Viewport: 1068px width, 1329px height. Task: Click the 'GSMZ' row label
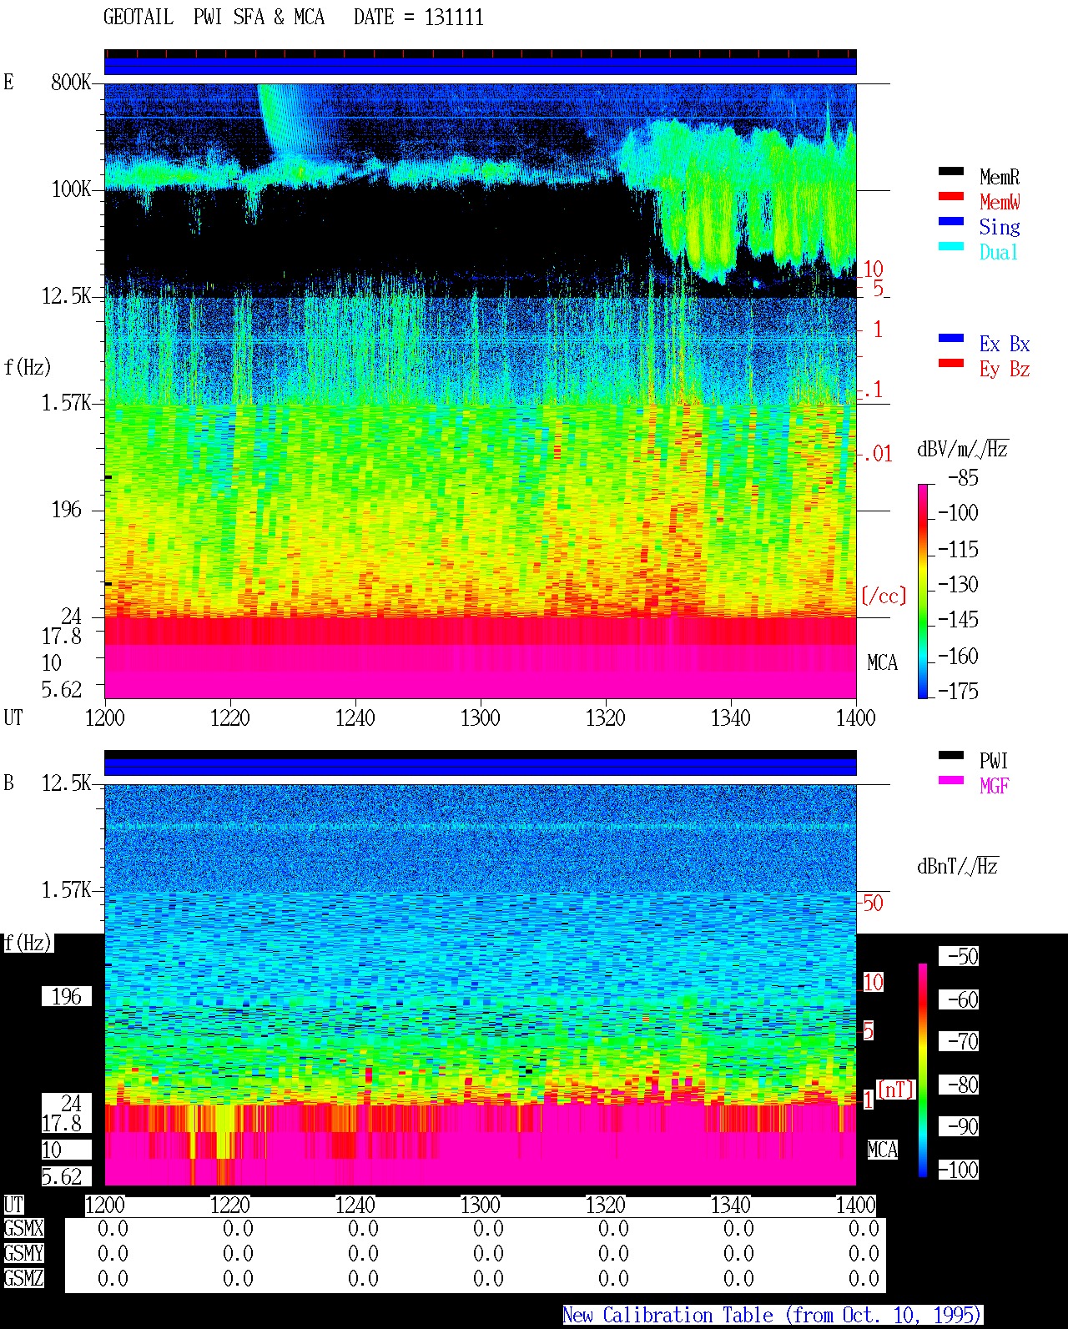[x=23, y=1278]
